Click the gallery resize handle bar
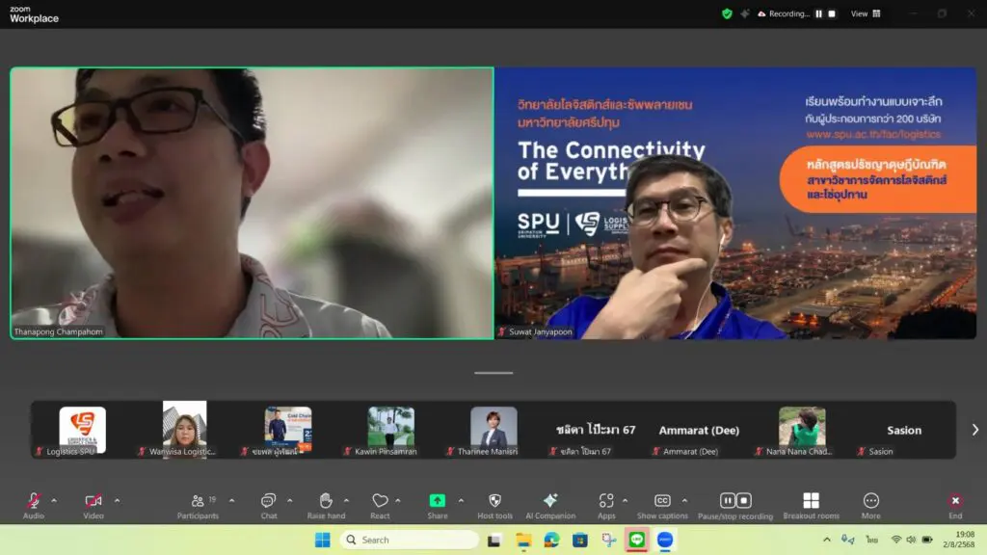This screenshot has width=987, height=555. [x=493, y=373]
